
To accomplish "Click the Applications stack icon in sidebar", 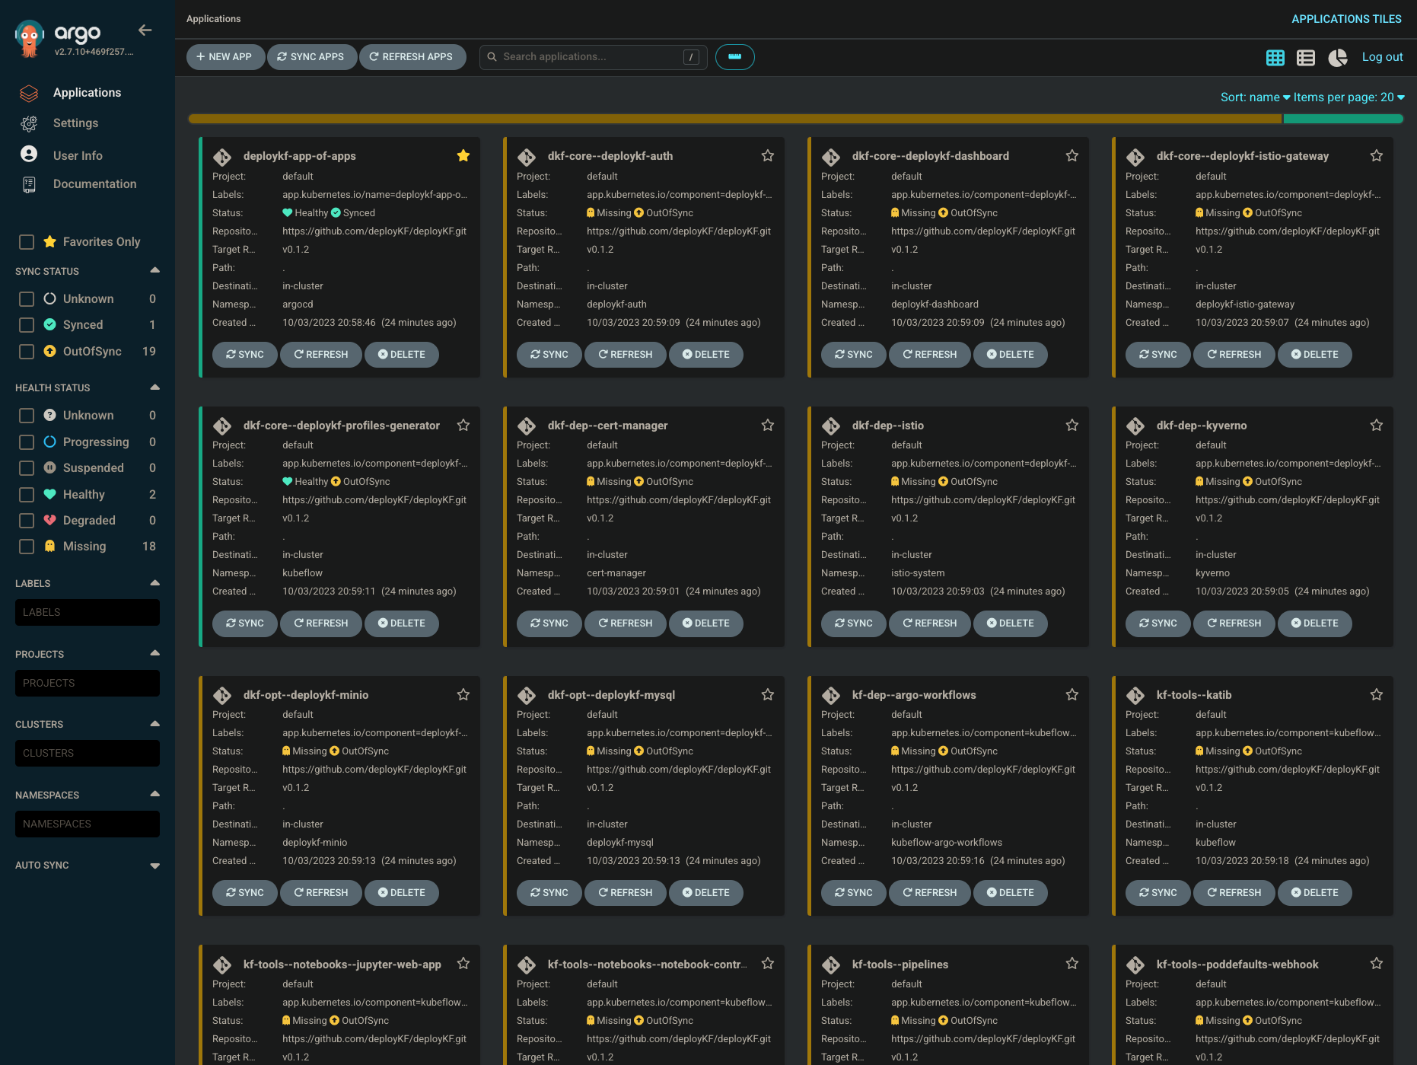I will 29,93.
